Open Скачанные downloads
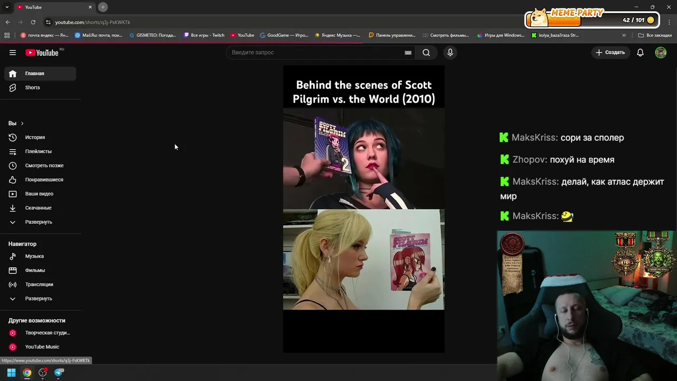 [x=40, y=208]
